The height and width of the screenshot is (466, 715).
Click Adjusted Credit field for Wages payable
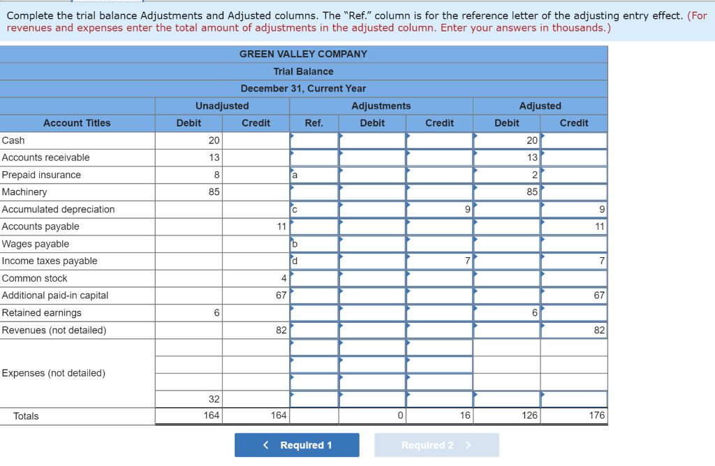pos(574,244)
